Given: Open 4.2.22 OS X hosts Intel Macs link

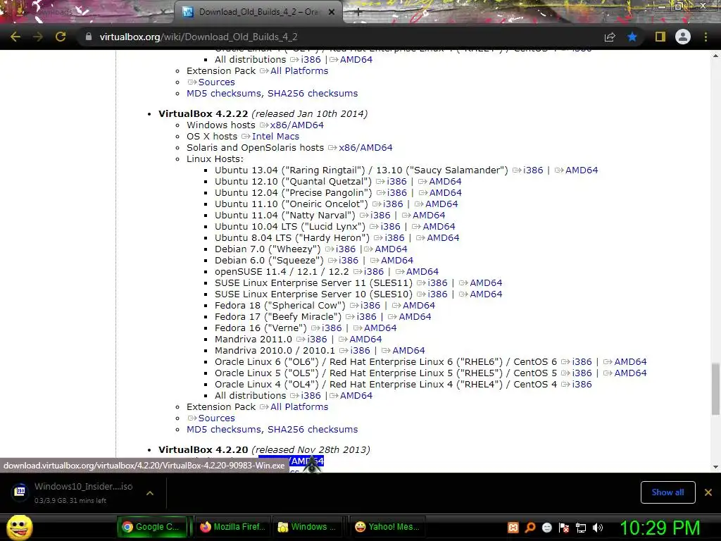Looking at the screenshot, I should pos(275,137).
